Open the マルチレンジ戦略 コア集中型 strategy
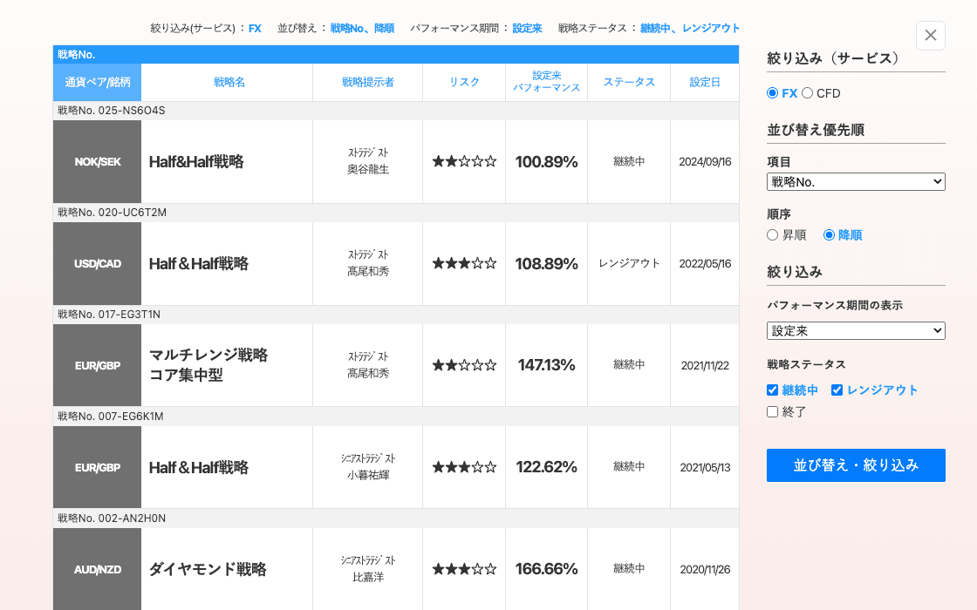 click(208, 365)
